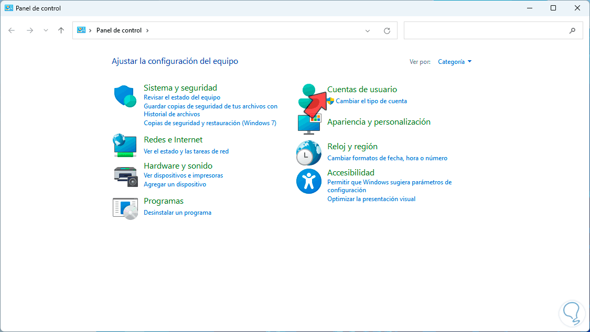
Task: Focus the control panel search field
Action: [494, 30]
